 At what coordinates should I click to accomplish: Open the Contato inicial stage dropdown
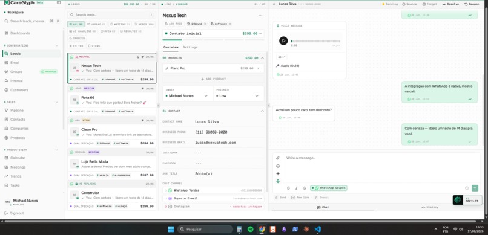(x=213, y=33)
